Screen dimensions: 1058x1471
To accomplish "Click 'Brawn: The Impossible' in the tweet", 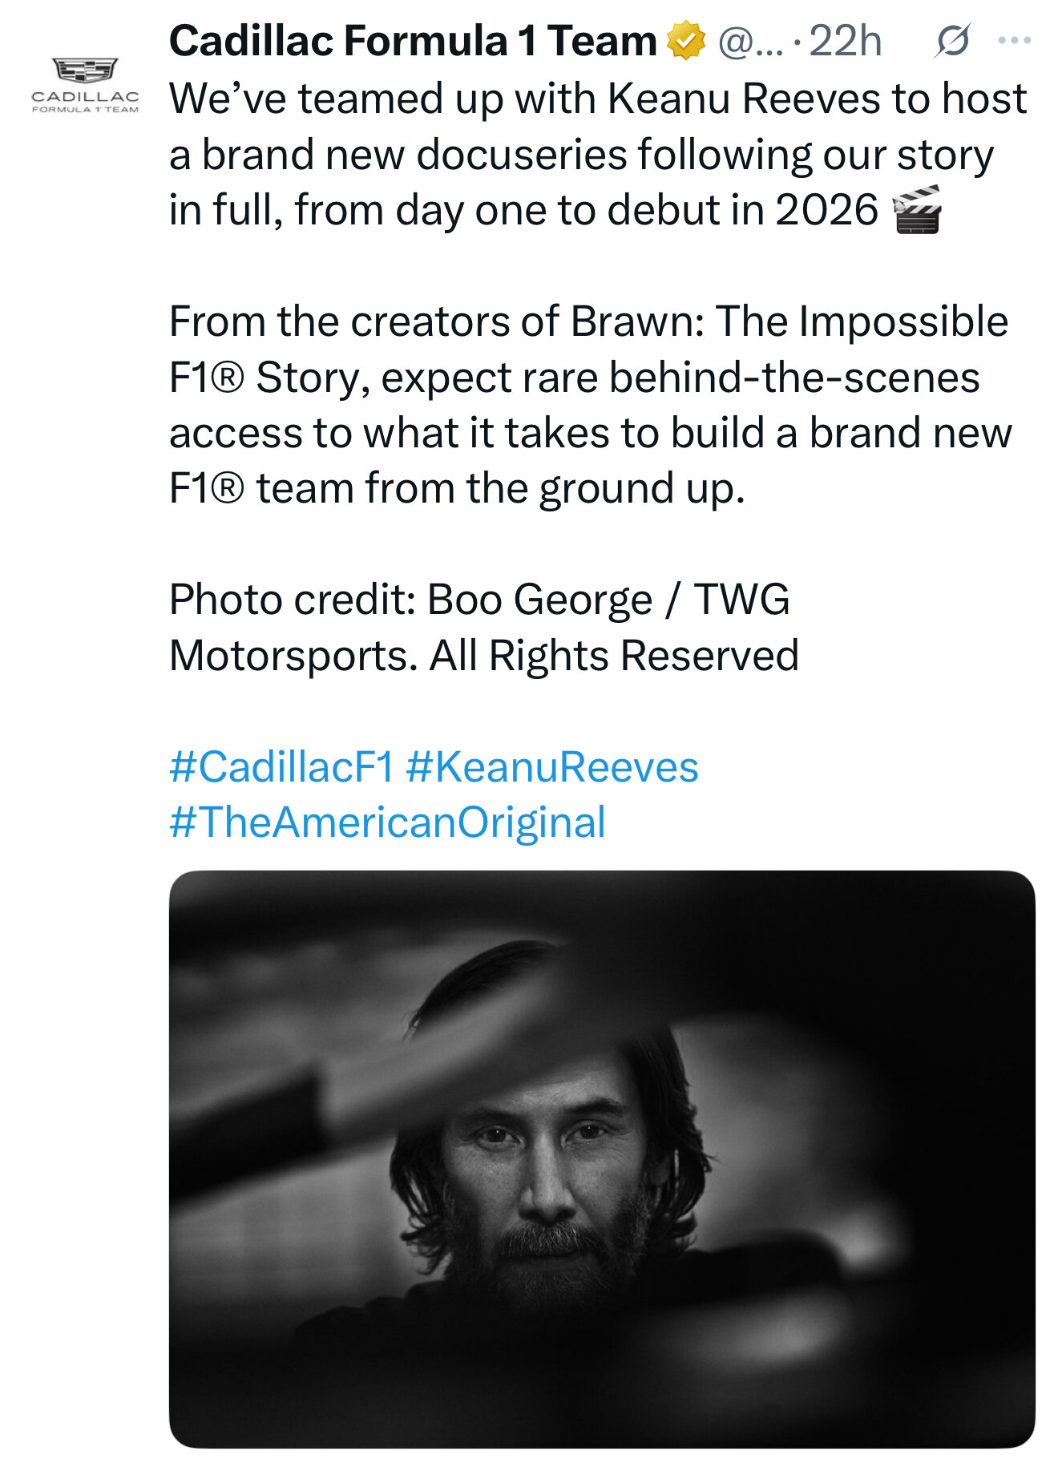I will (x=789, y=322).
